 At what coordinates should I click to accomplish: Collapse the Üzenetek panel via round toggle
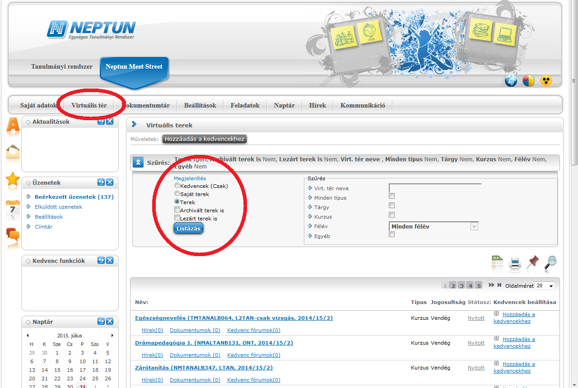click(x=28, y=183)
